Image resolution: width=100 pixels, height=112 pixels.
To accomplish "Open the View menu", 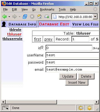I will coord(24,9).
